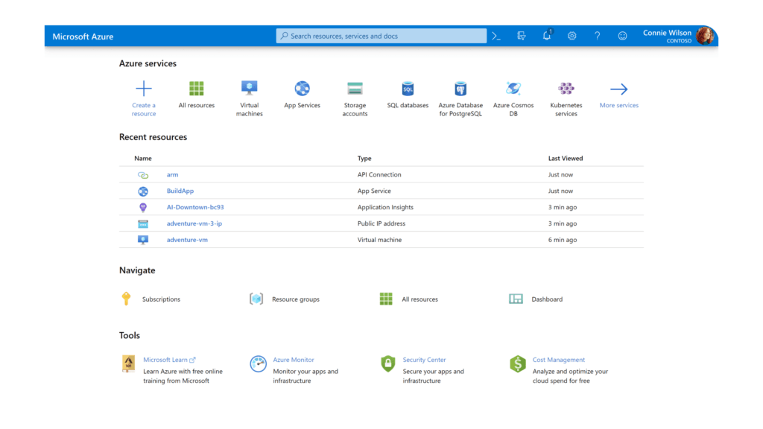Click the Subscriptions key icon

click(126, 299)
